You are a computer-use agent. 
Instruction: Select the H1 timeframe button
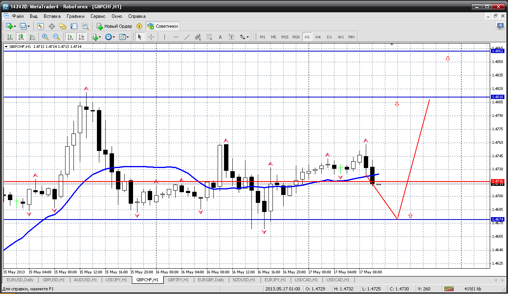pyautogui.click(x=307, y=37)
